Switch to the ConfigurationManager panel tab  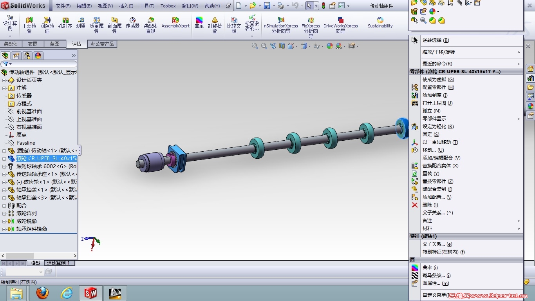[27, 56]
